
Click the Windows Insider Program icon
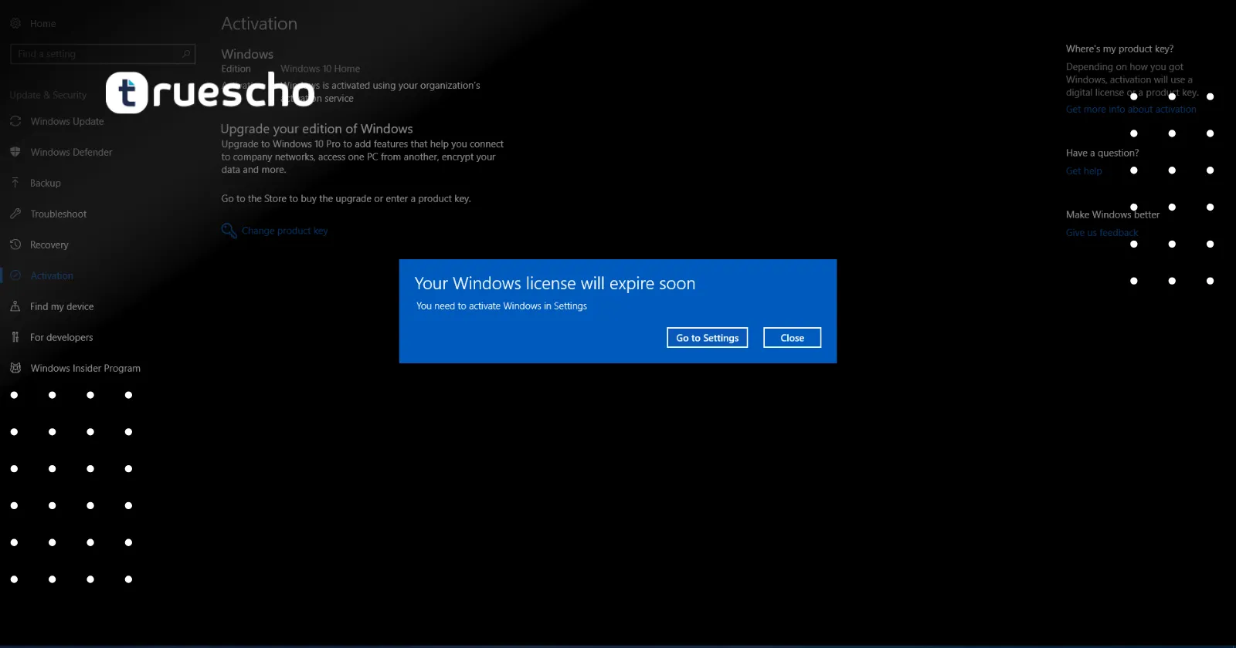tap(15, 368)
